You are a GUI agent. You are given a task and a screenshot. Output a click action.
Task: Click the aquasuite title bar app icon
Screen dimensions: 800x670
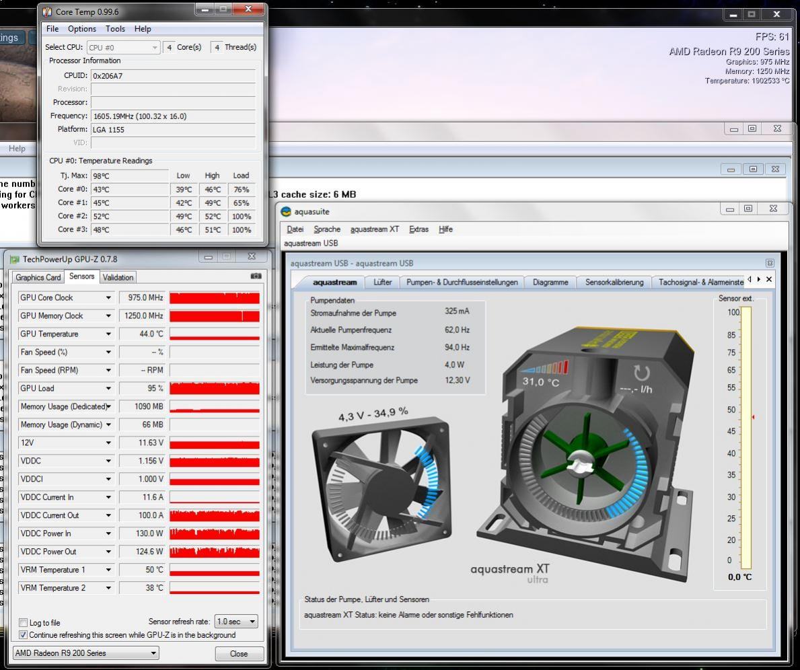pyautogui.click(x=287, y=212)
